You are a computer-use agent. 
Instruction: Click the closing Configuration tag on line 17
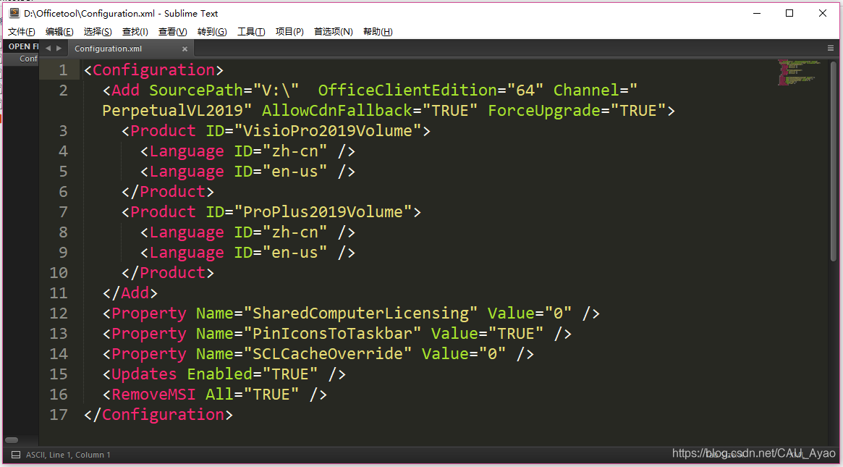158,415
